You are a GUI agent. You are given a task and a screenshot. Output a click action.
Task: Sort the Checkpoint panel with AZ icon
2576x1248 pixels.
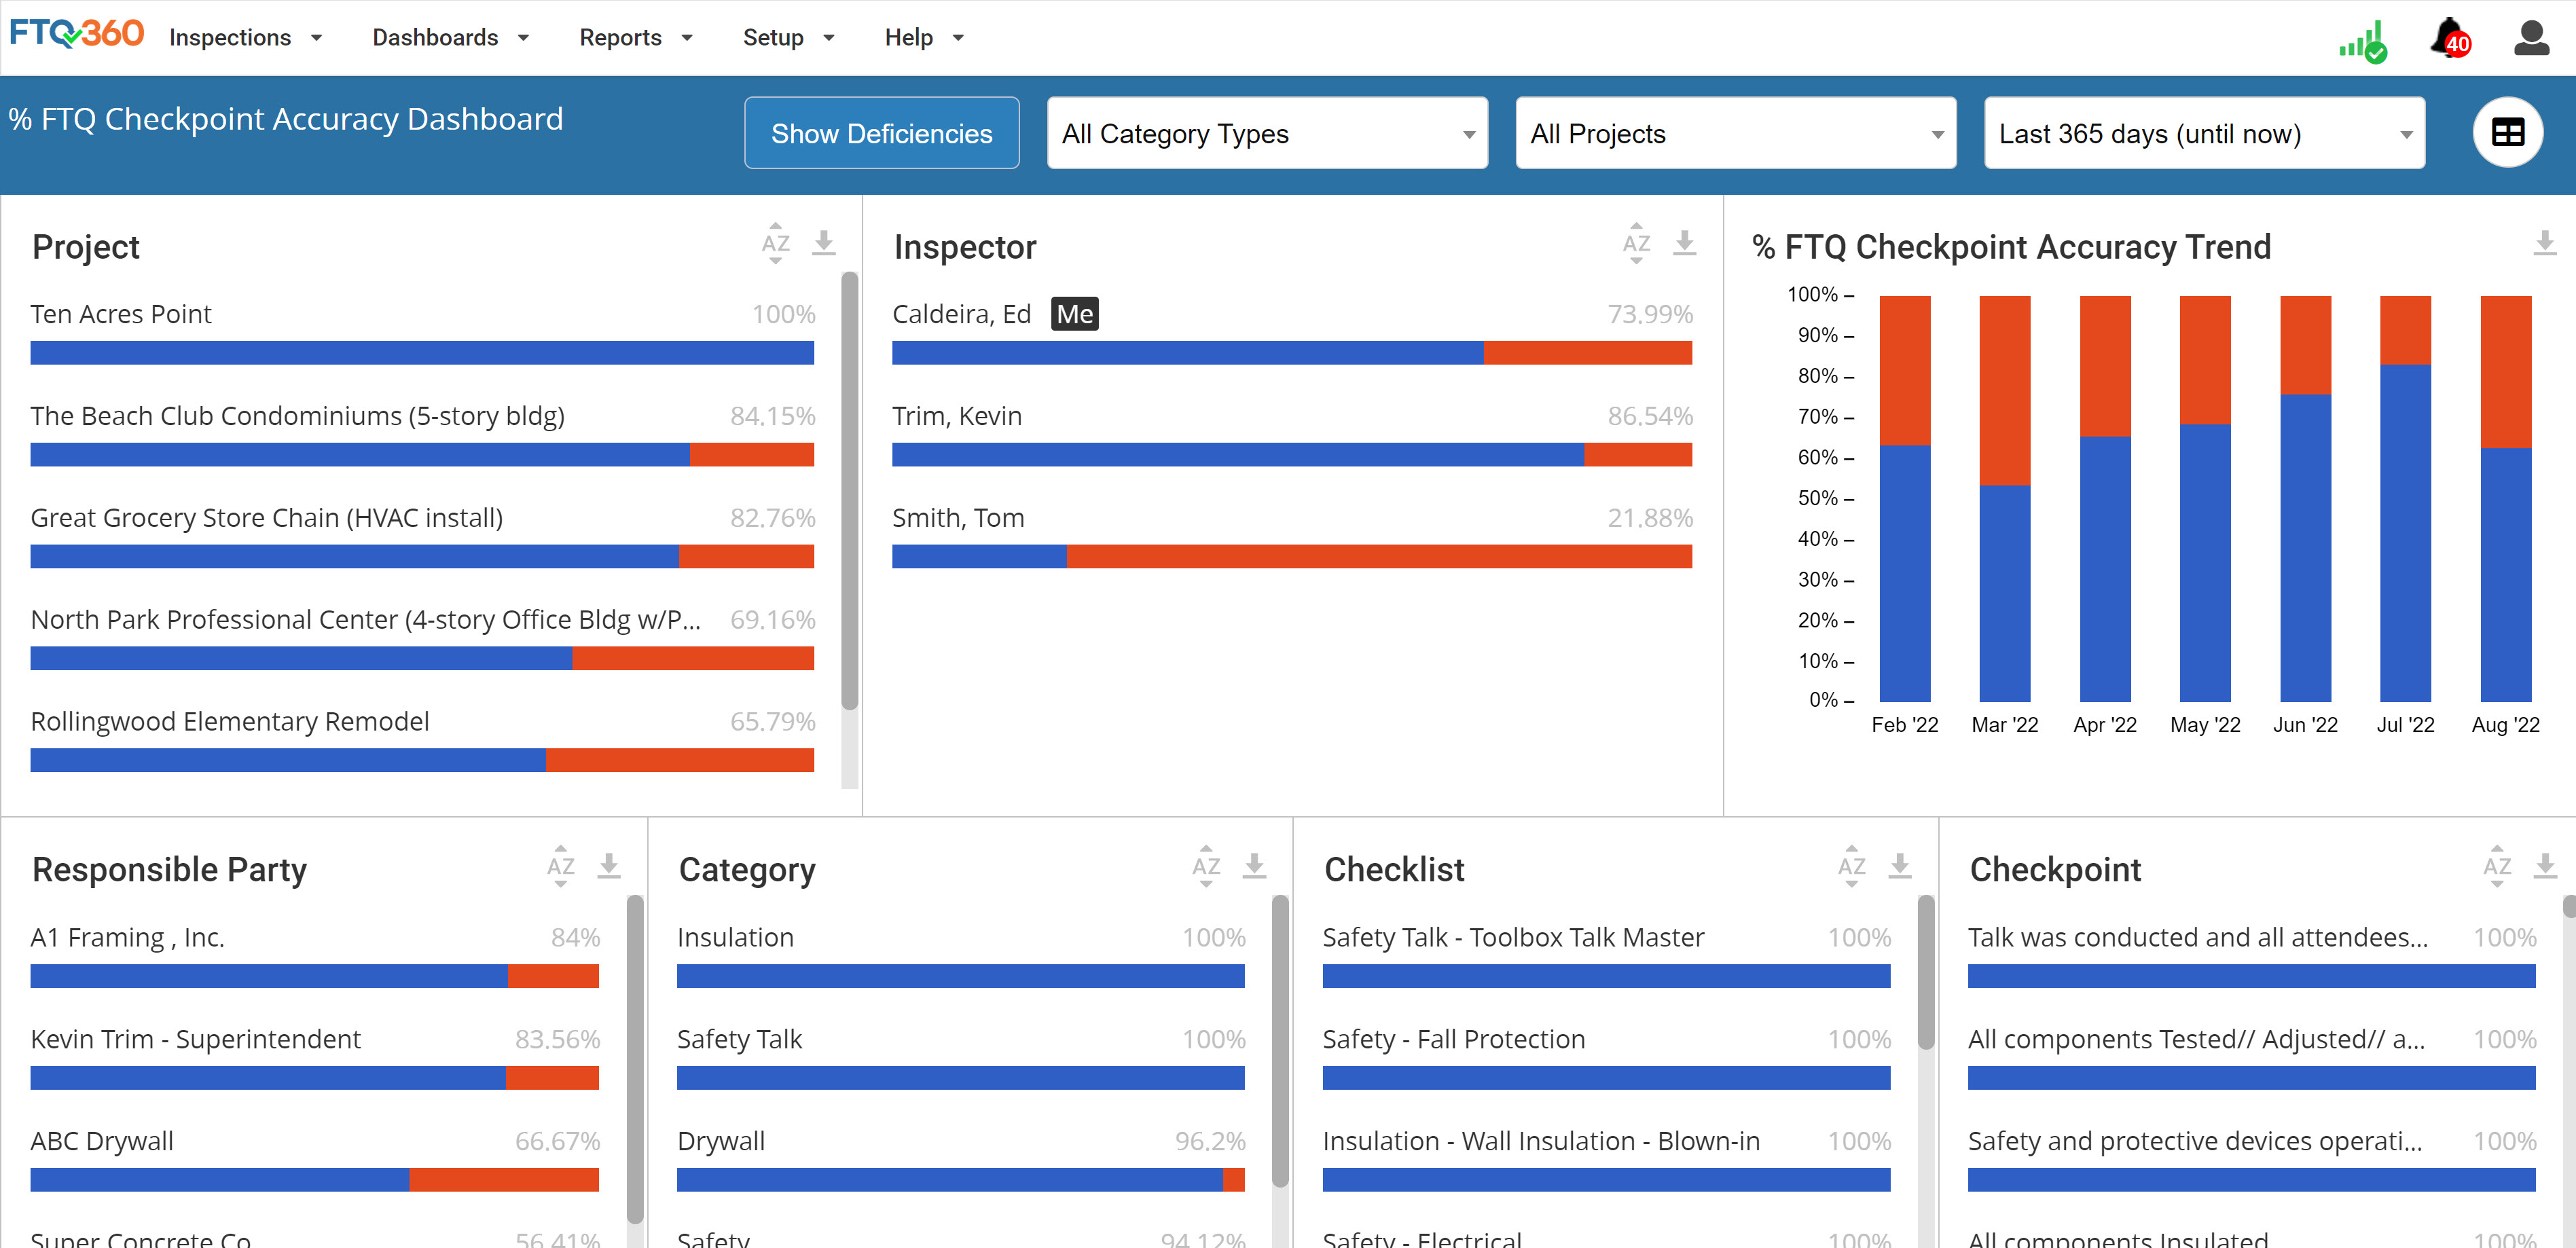pos(2497,866)
